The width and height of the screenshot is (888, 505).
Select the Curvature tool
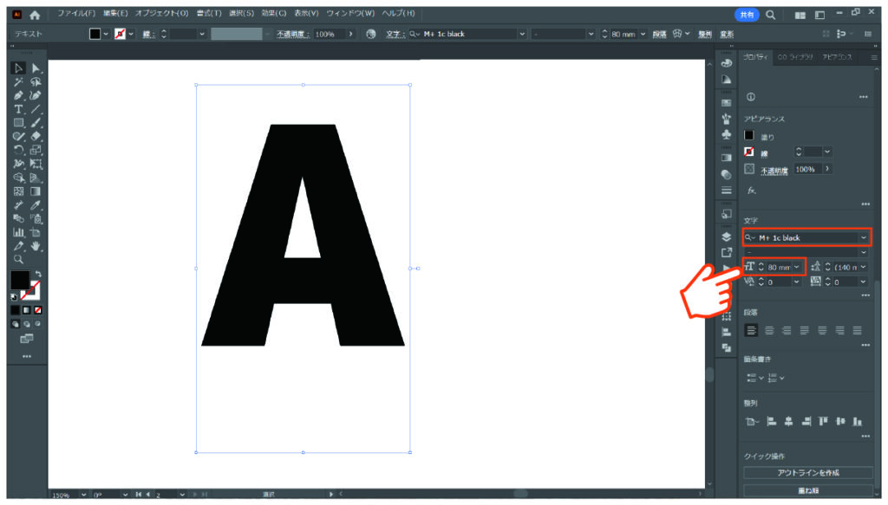coord(36,95)
